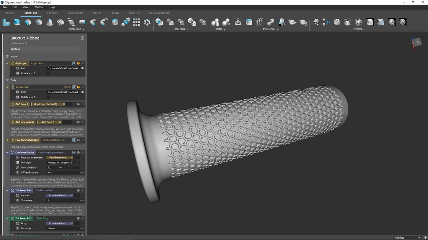Viewport: 428px width, 240px height.
Task: Click the refresh icon beside Structural Ribbing title
Action: (x=82, y=38)
